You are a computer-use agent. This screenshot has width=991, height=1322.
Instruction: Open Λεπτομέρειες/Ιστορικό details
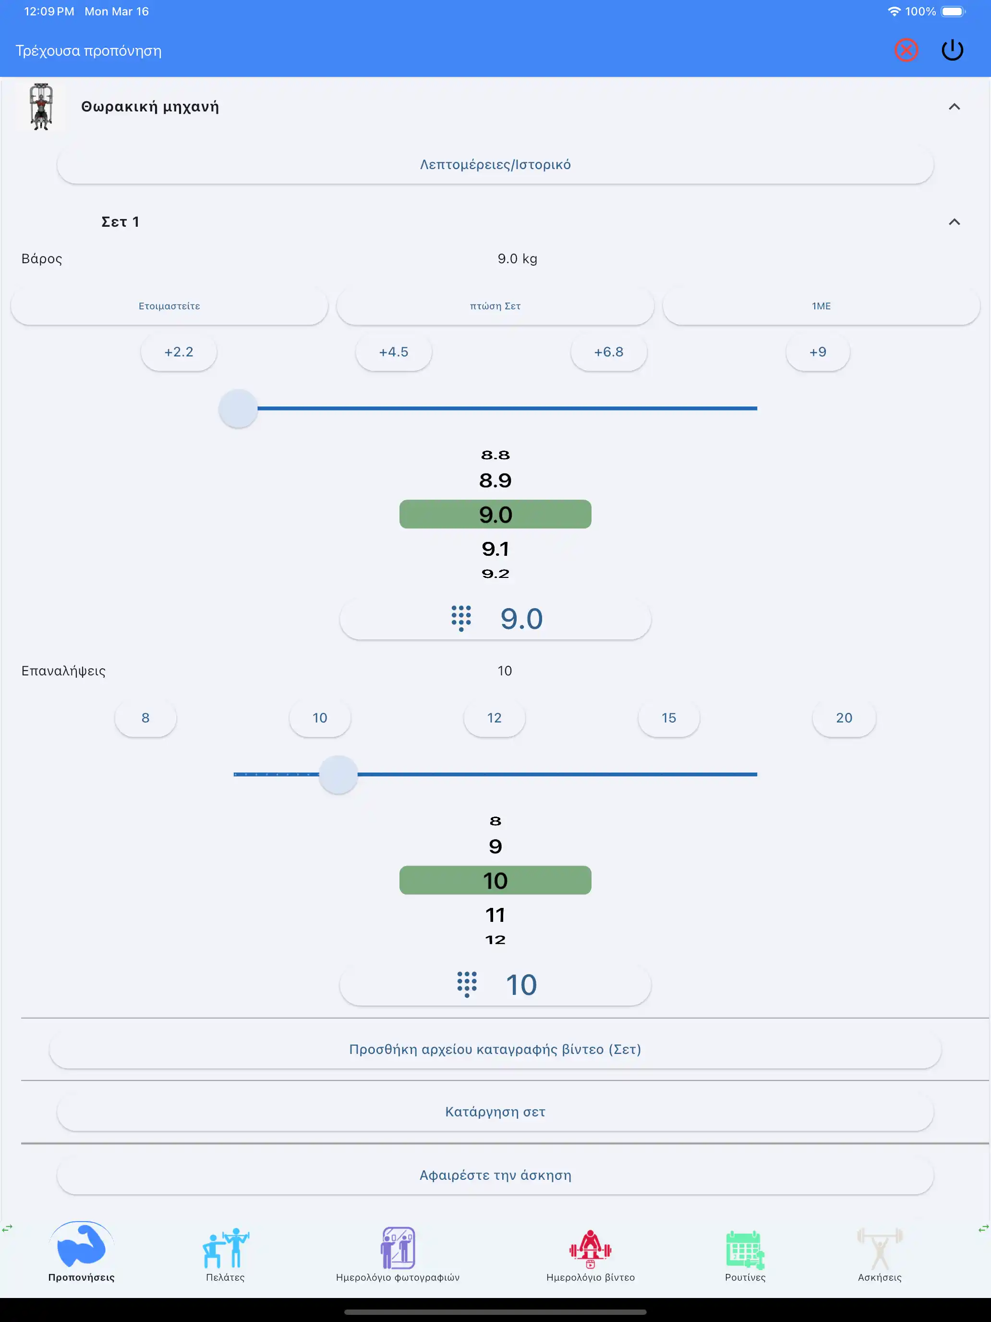click(x=495, y=165)
